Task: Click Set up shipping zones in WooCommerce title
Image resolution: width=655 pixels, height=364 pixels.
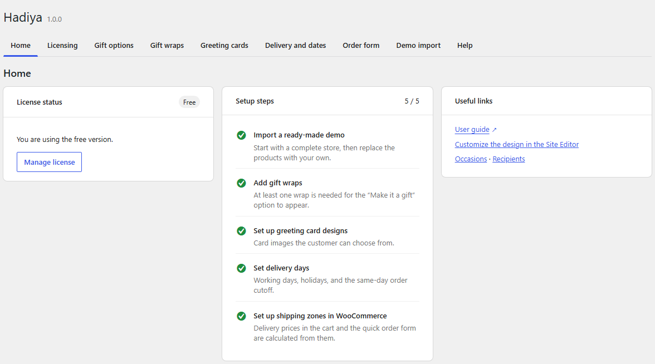Action: (320, 316)
